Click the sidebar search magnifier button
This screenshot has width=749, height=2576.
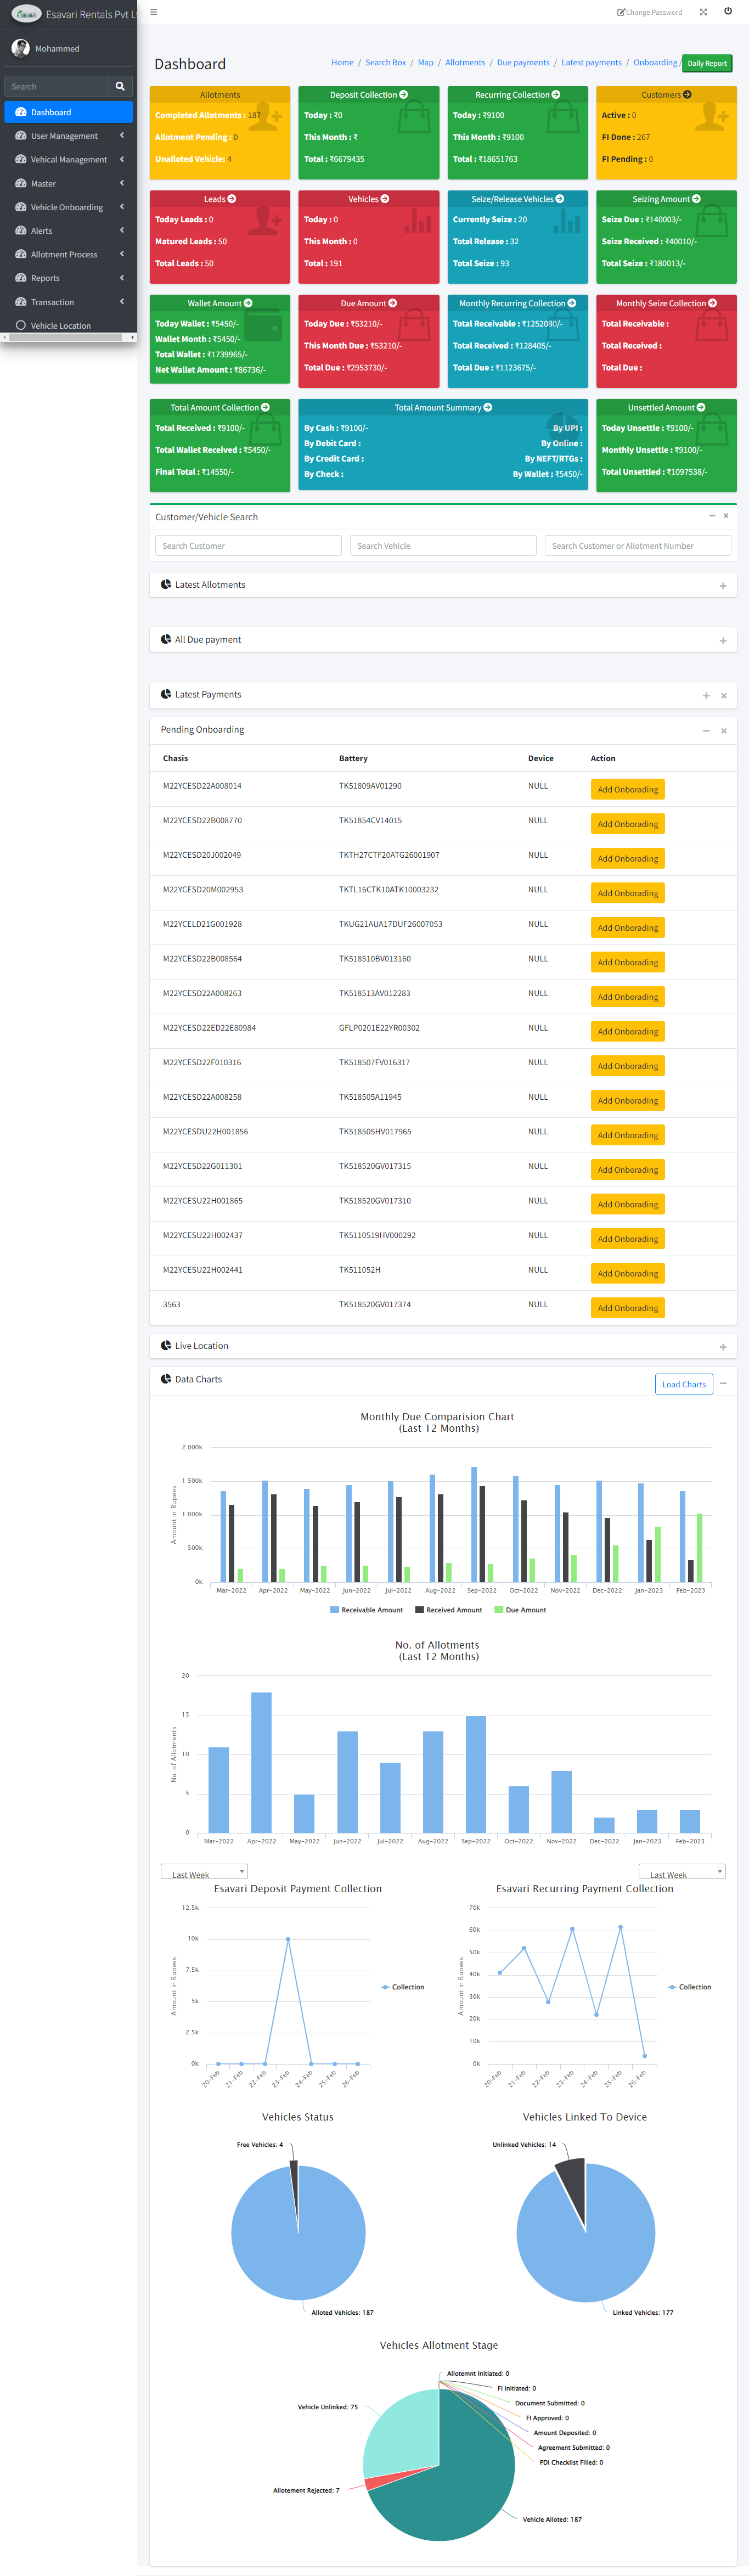pos(120,86)
